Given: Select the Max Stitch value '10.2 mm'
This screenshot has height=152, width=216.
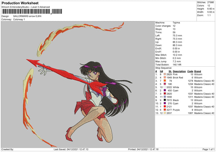Looking at the screenshot, I should coord(177,55).
